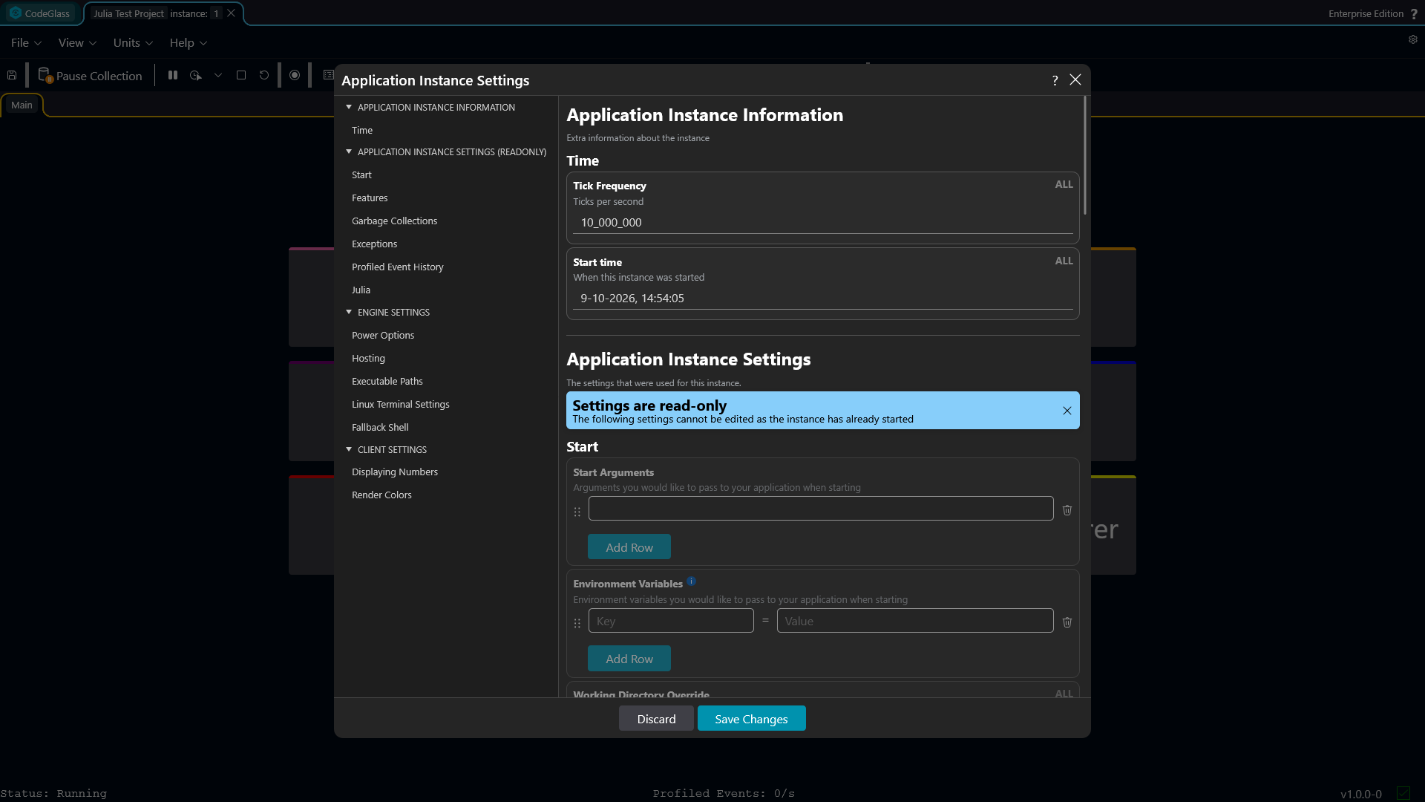The height and width of the screenshot is (802, 1425).
Task: Click the Start Arguments row drag handle
Action: pos(577,512)
